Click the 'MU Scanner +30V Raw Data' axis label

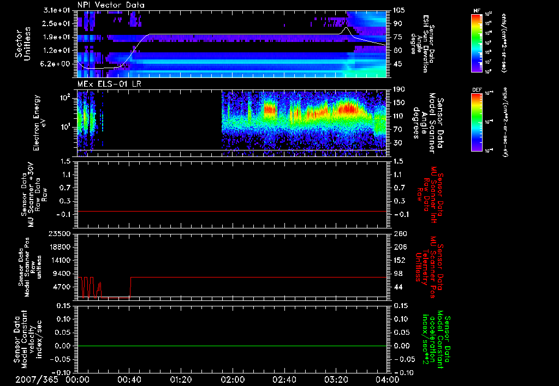pos(34,195)
